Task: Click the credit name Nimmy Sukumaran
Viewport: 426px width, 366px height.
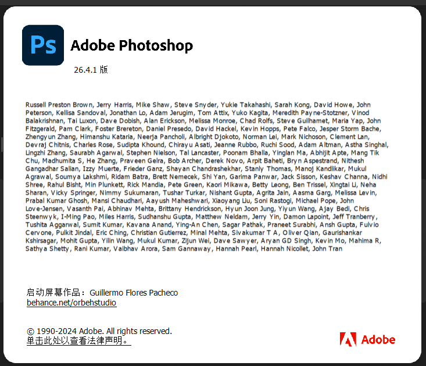Action: click(129, 193)
